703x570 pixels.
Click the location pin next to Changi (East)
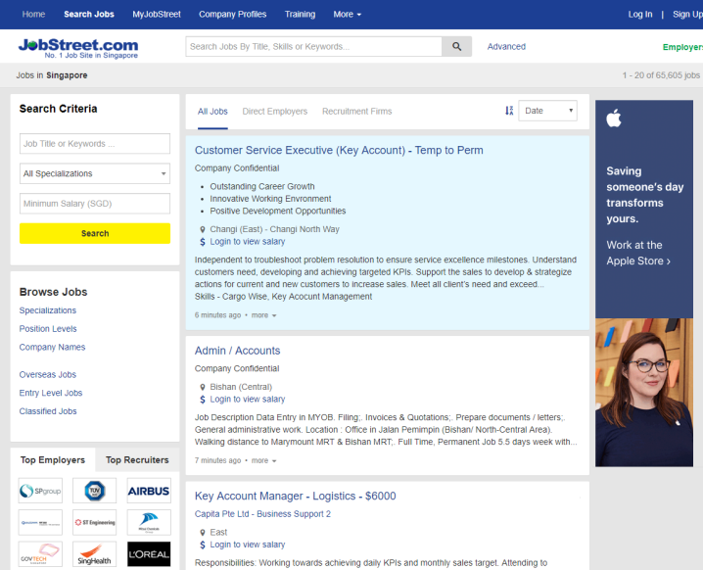pyautogui.click(x=203, y=229)
